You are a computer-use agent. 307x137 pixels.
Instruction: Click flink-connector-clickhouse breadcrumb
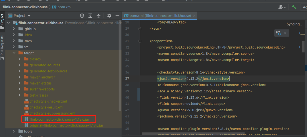(x=25, y=7)
